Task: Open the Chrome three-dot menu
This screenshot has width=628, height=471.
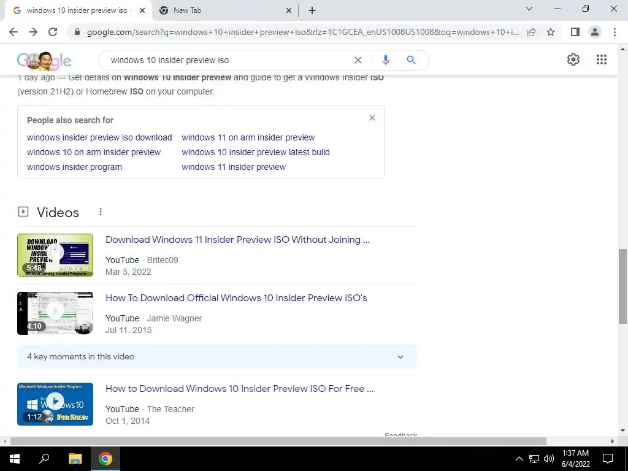Action: click(615, 32)
